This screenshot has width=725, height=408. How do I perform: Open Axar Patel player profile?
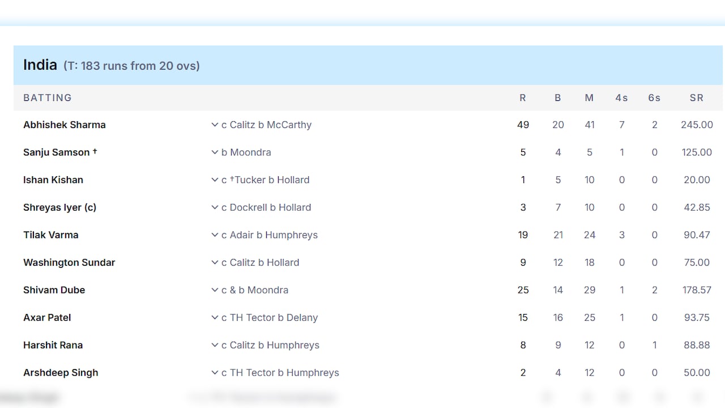coord(47,318)
